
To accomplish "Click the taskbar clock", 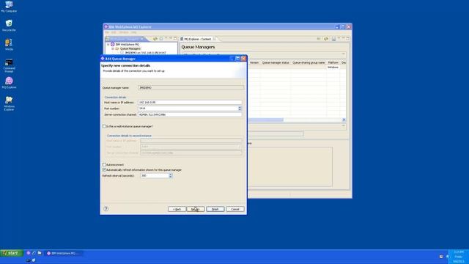I will [459, 257].
